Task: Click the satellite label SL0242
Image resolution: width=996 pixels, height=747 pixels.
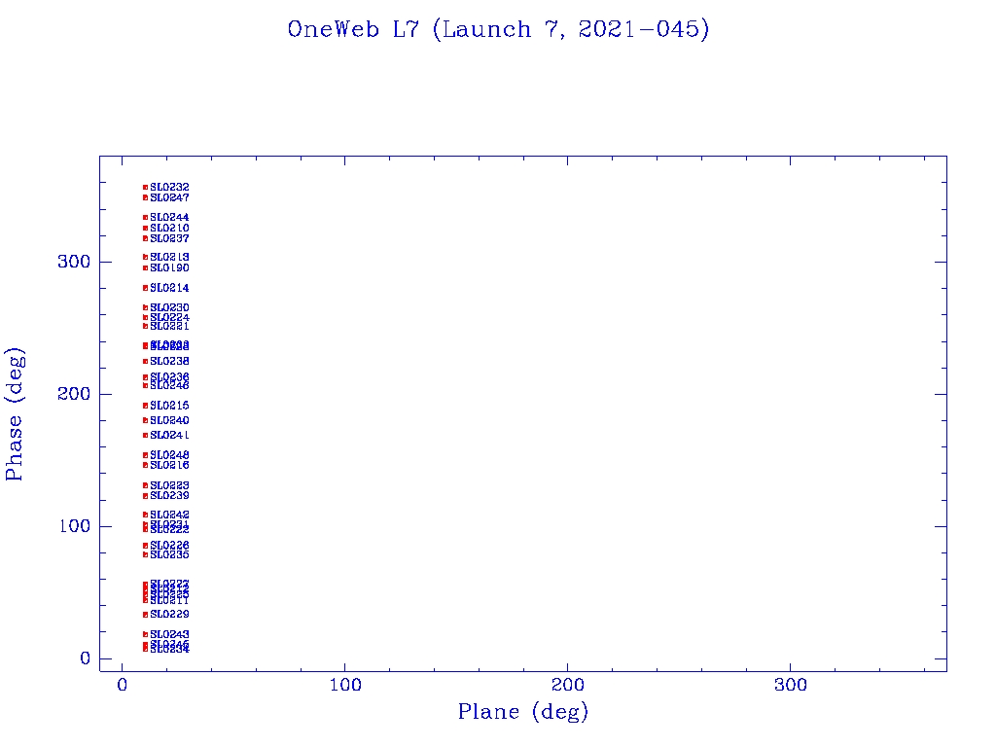Action: [169, 515]
